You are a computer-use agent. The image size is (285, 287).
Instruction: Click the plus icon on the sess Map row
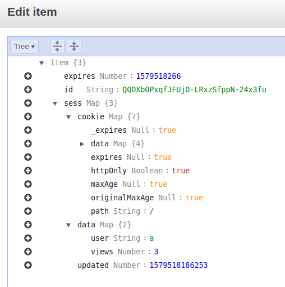click(x=28, y=103)
